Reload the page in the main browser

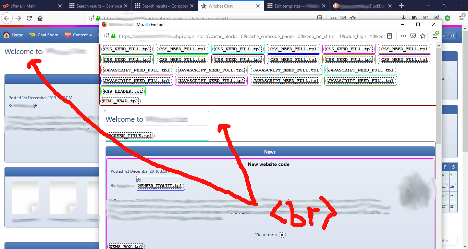pyautogui.click(x=29, y=18)
